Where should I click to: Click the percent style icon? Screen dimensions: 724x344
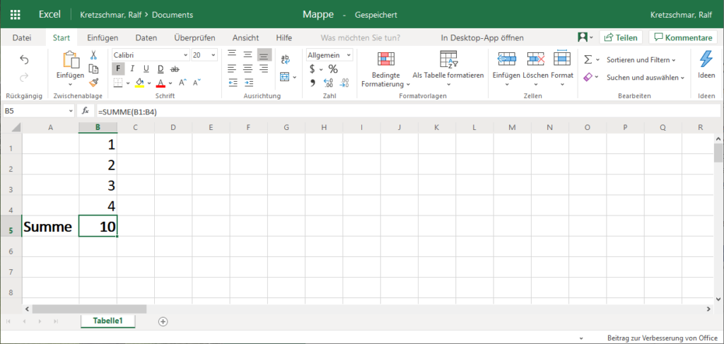pos(333,69)
